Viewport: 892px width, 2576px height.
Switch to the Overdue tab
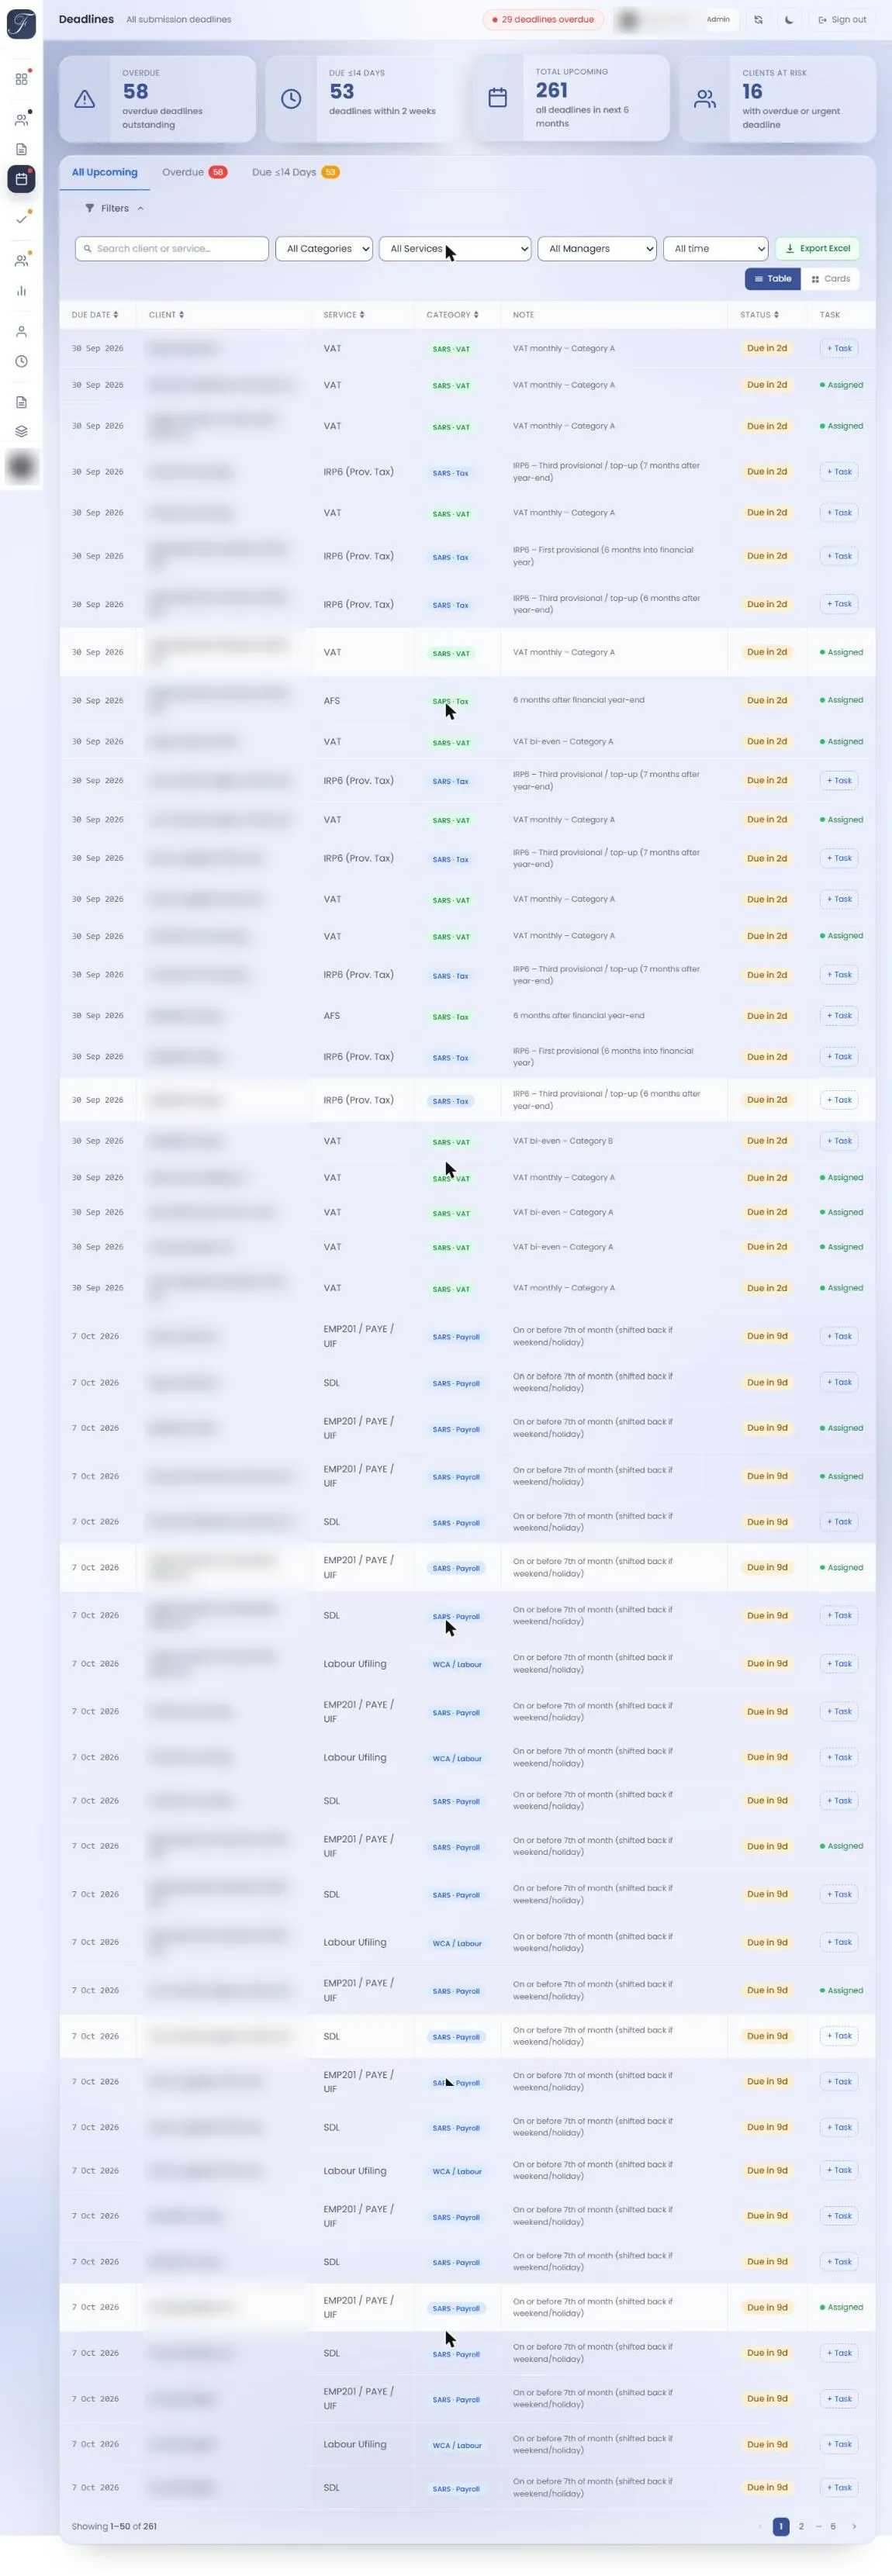pyautogui.click(x=194, y=172)
